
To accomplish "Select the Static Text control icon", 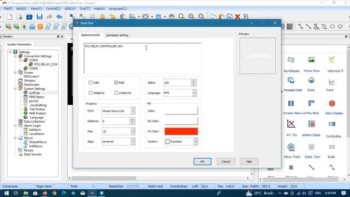I will click(x=311, y=147).
